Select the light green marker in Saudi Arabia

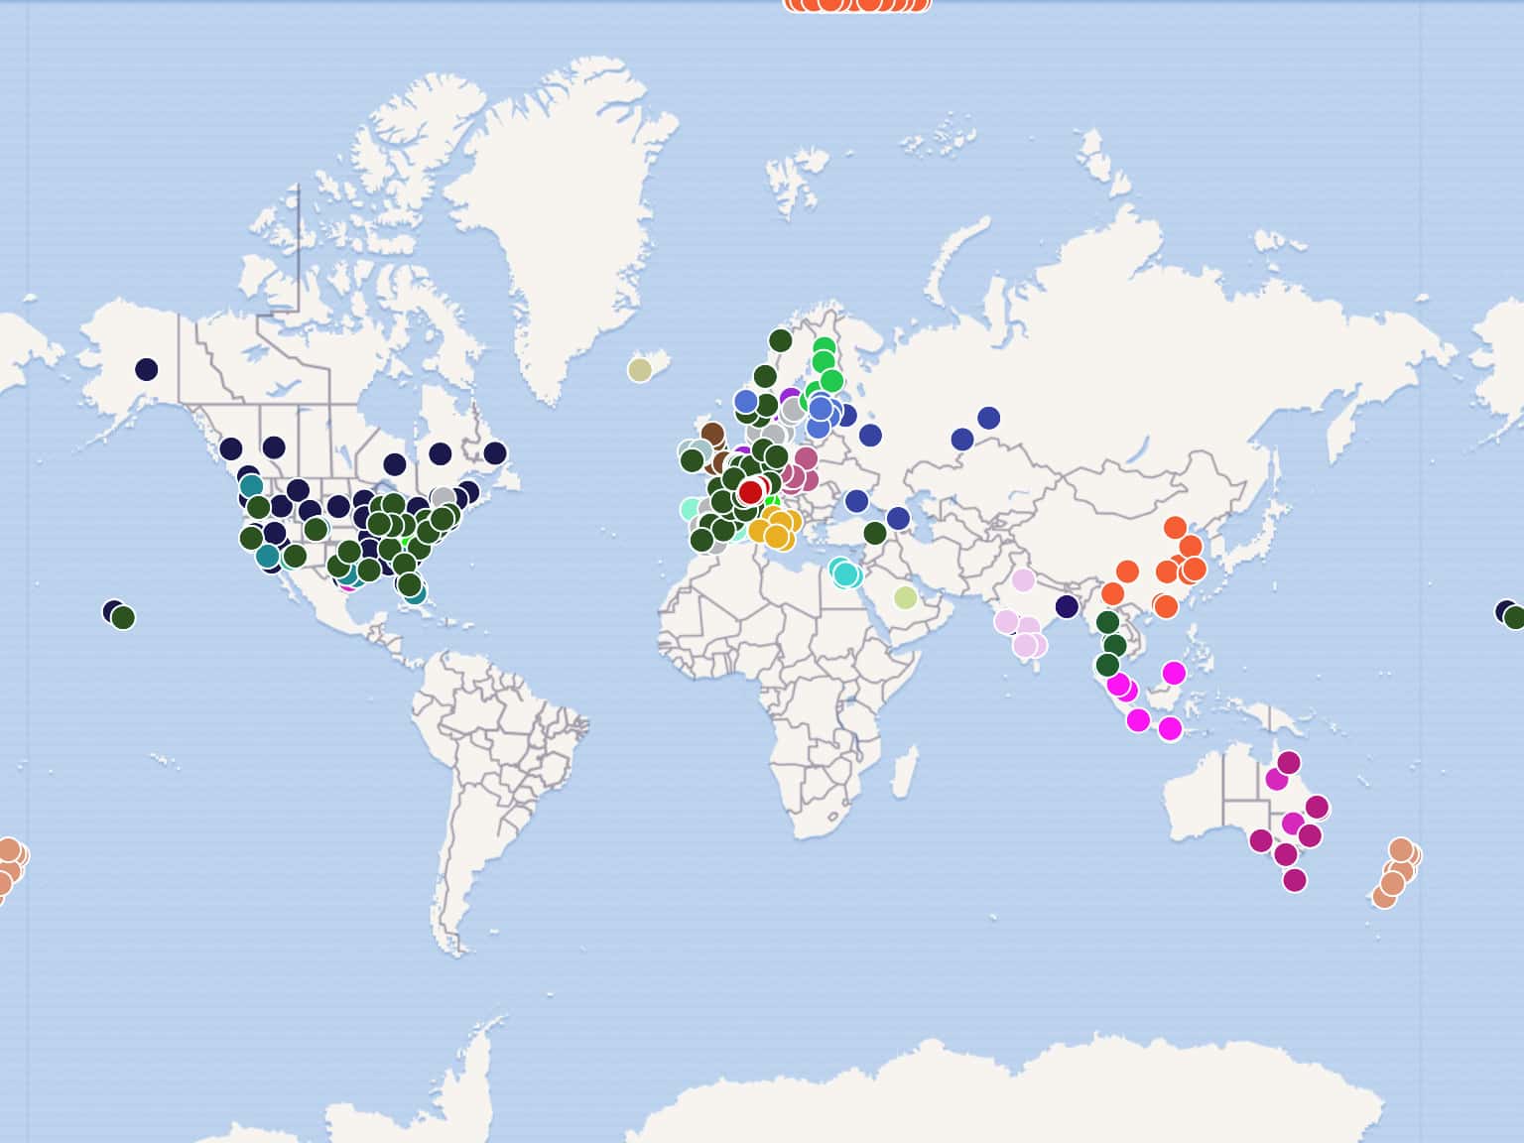point(905,597)
